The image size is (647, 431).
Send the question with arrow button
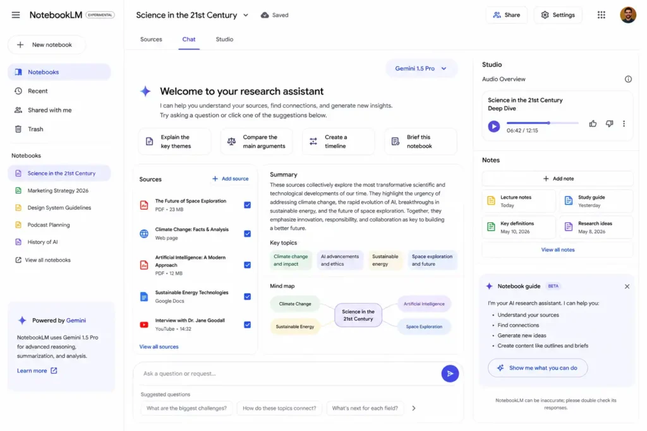point(450,374)
